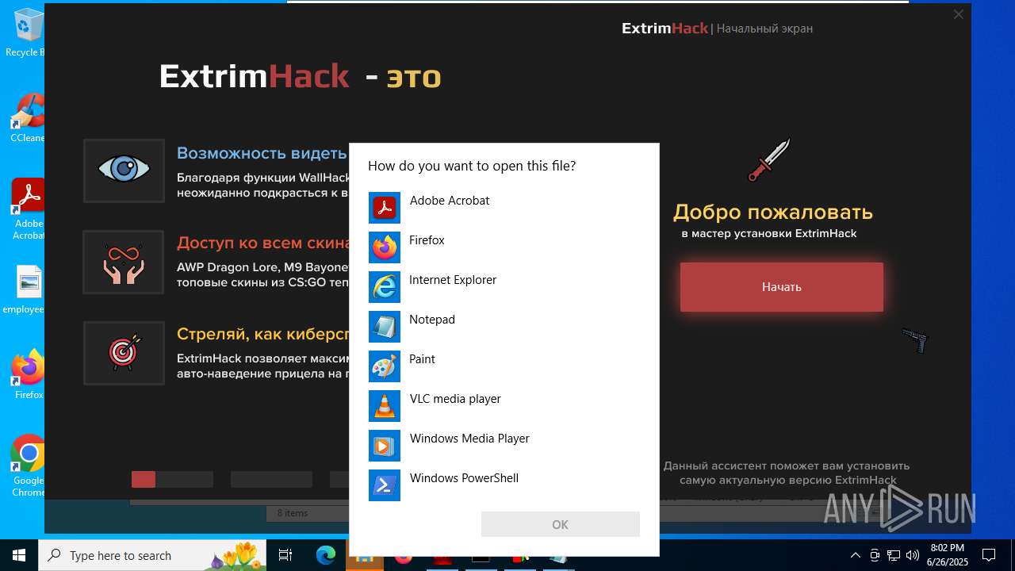Screen dimensions: 1015x571
Task: Select the Notepad text entry
Action: coord(432,320)
